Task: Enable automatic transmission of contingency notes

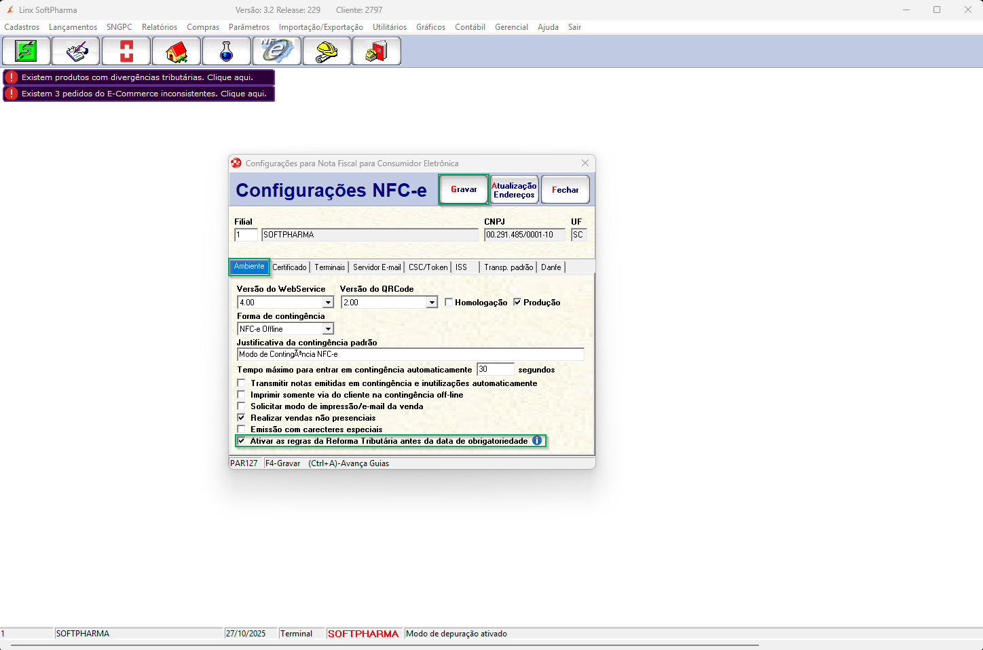Action: coord(241,383)
